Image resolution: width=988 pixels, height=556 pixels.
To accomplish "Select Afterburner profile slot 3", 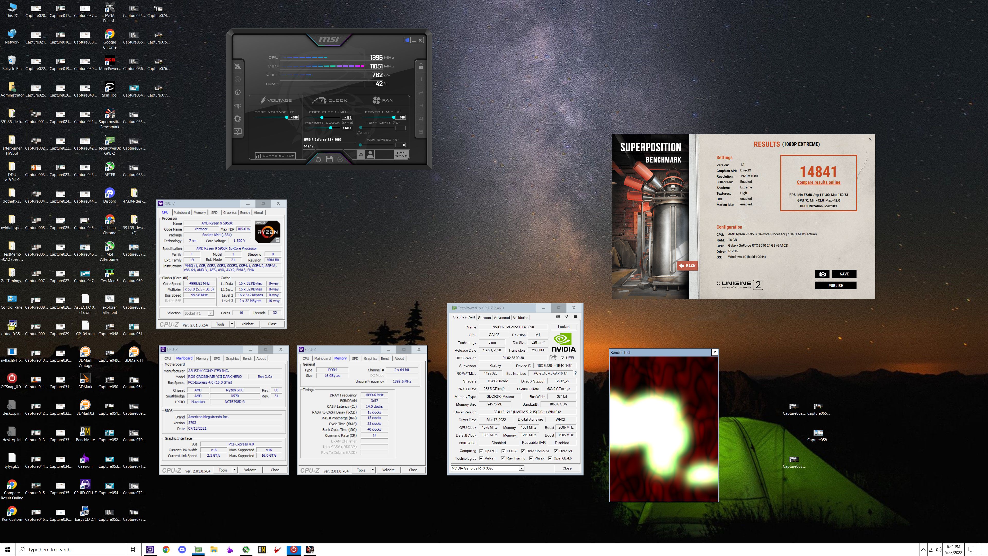I will [x=421, y=106].
